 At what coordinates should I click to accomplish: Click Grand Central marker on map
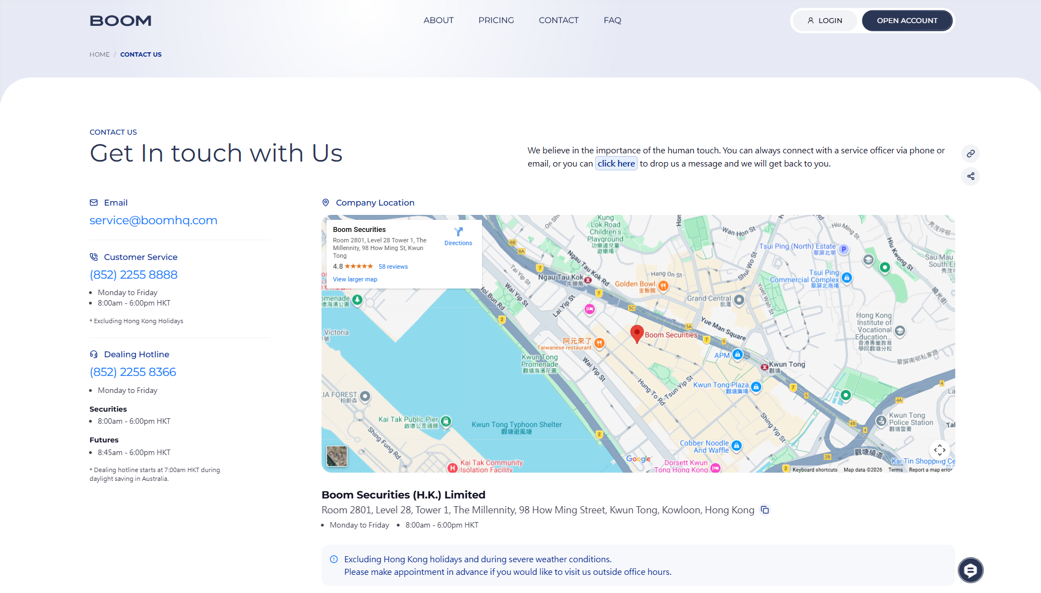[739, 300]
